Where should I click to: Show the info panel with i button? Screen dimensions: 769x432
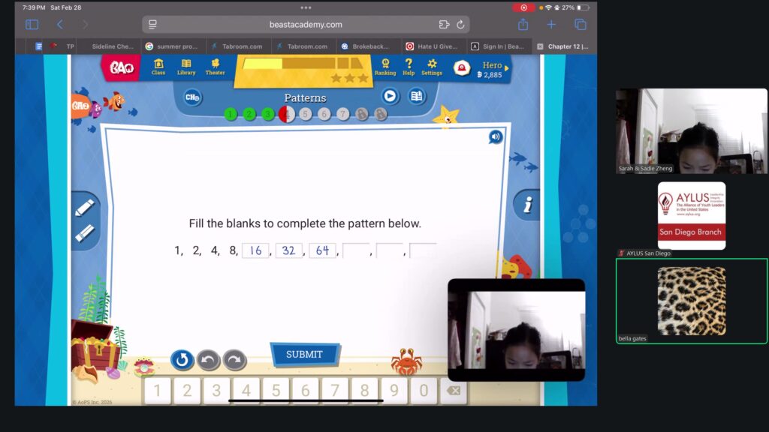(527, 204)
